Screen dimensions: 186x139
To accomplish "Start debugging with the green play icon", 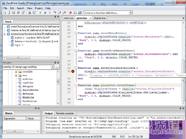I will click(x=40, y=13).
